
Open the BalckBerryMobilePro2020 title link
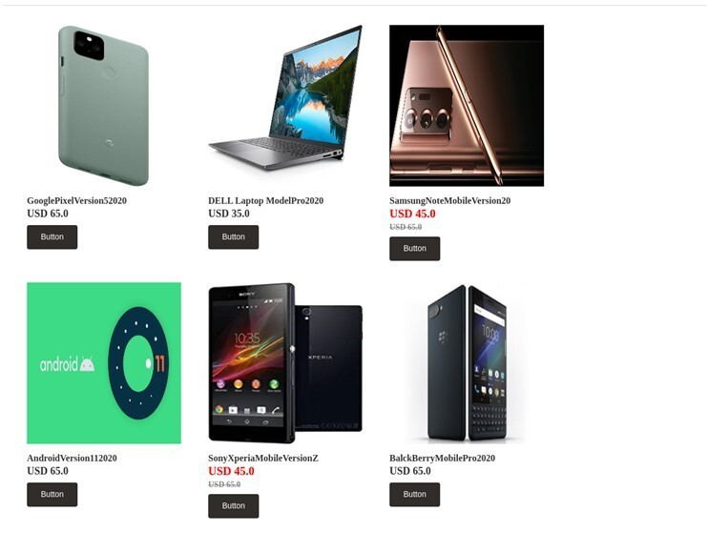[x=443, y=458]
